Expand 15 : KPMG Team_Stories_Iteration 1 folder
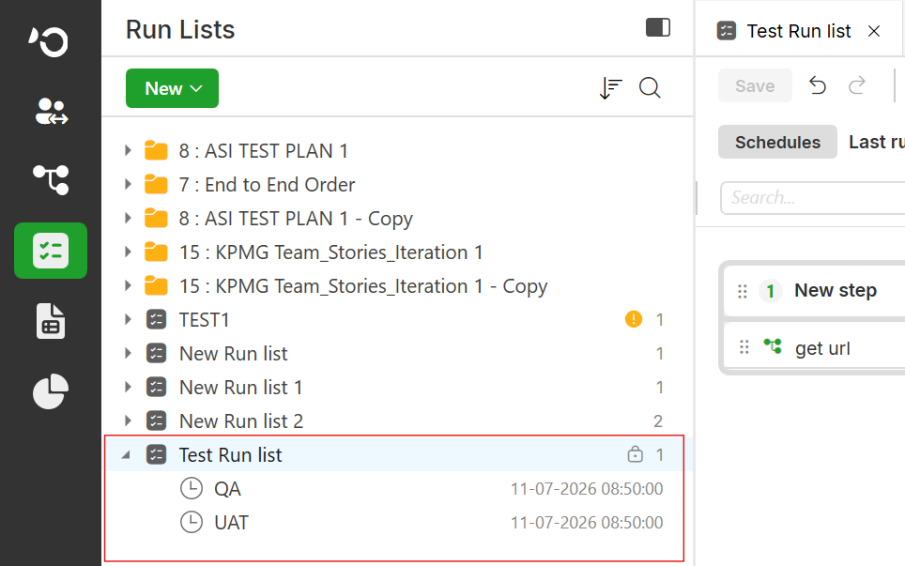 point(128,252)
